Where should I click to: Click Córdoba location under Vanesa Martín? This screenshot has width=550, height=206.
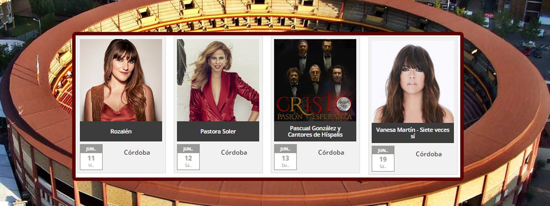click(429, 154)
